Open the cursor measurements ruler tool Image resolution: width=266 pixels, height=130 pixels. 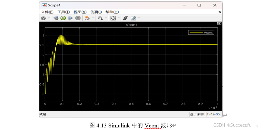coord(133,18)
